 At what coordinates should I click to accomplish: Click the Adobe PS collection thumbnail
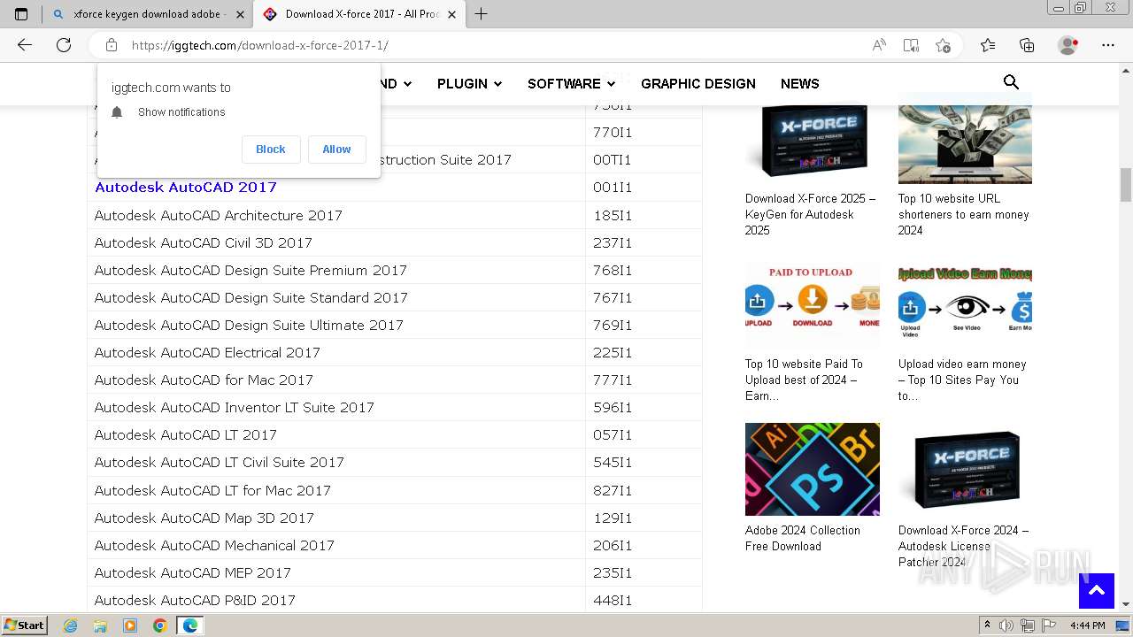click(812, 469)
